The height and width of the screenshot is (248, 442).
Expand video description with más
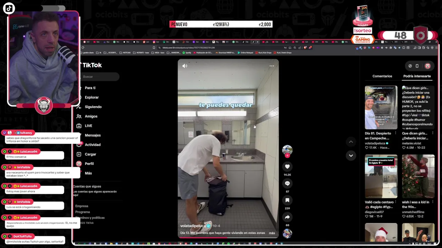(x=272, y=233)
